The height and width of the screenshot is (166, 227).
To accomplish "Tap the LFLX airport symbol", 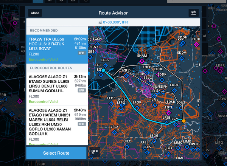I will coord(115,132).
